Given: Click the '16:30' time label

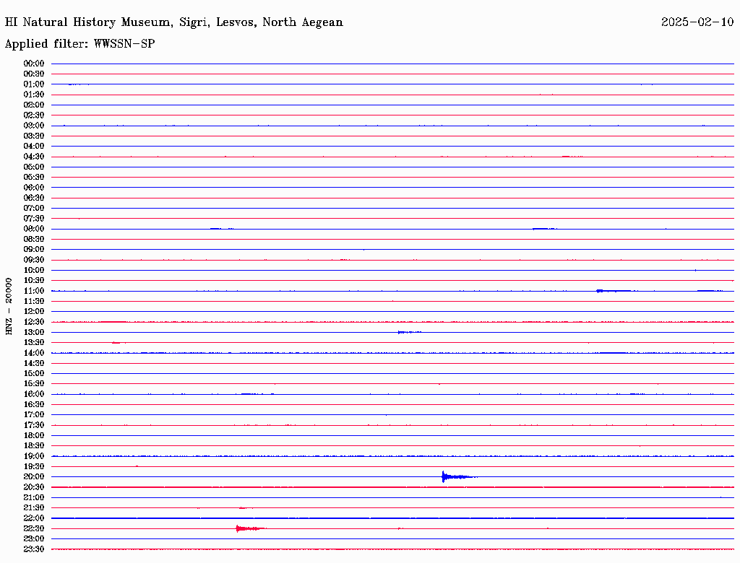Looking at the screenshot, I should pyautogui.click(x=34, y=405).
